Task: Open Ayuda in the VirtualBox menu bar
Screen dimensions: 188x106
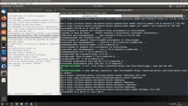Action: (x=31, y=4)
